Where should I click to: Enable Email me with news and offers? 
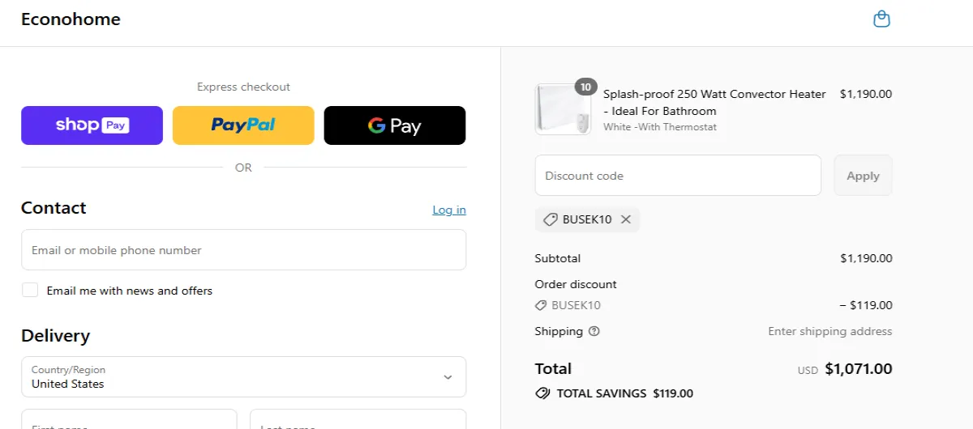(x=30, y=291)
